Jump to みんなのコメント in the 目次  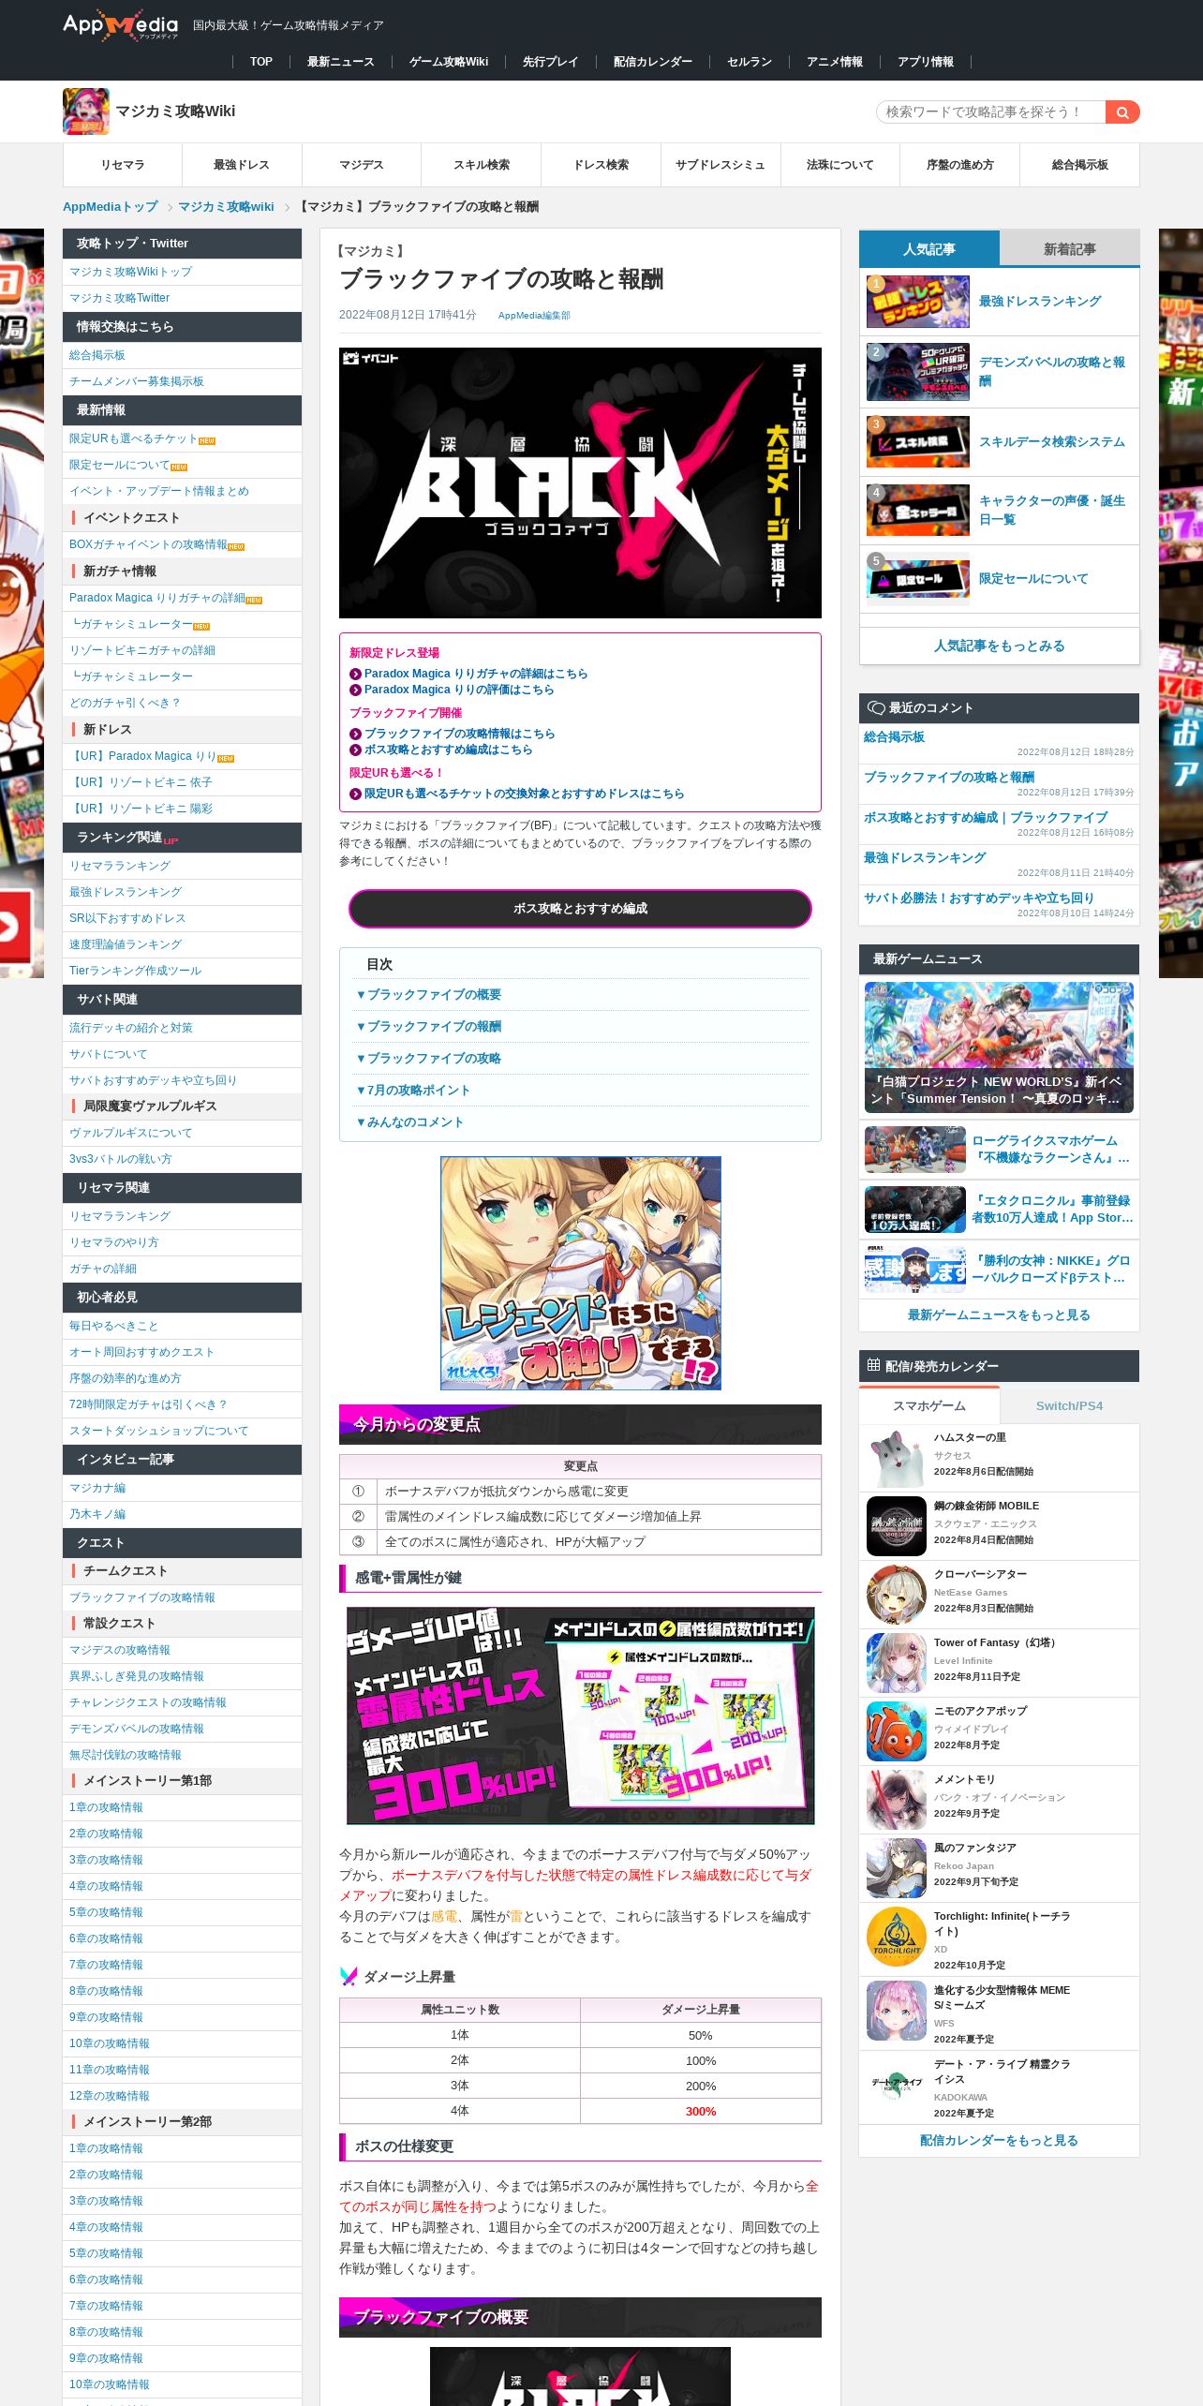coord(410,1122)
